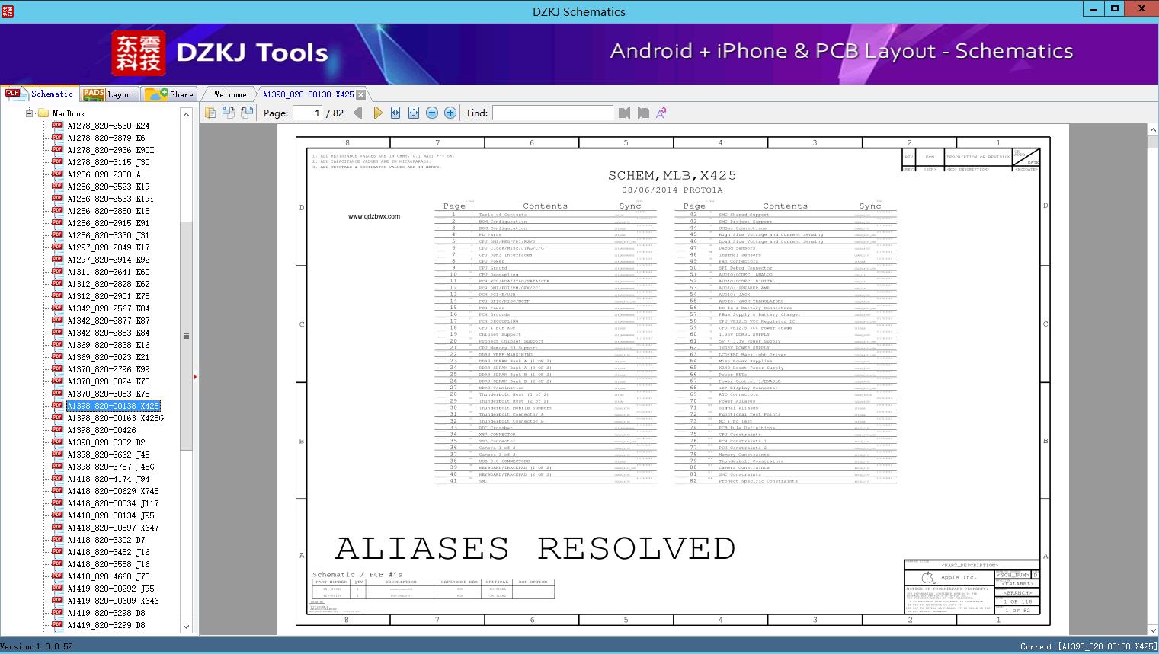
Task: Click the www.qdzbwx.com link on schematic
Action: [x=374, y=216]
